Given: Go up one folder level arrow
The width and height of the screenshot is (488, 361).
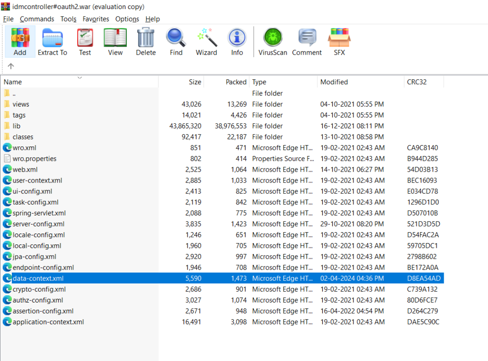Looking at the screenshot, I should (11, 66).
